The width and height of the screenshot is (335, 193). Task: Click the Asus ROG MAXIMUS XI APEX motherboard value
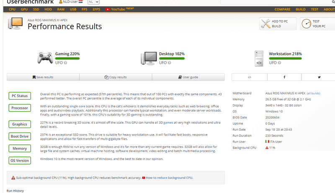pyautogui.click(x=285, y=93)
